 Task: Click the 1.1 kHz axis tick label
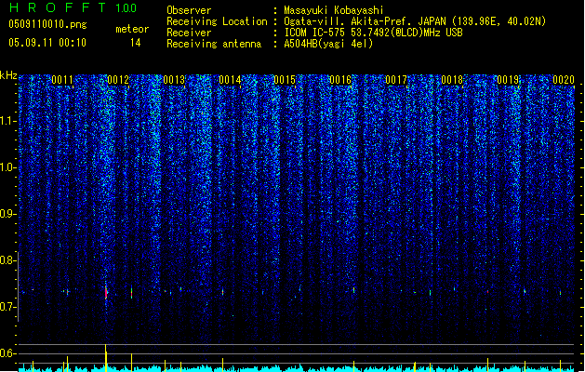pos(7,121)
